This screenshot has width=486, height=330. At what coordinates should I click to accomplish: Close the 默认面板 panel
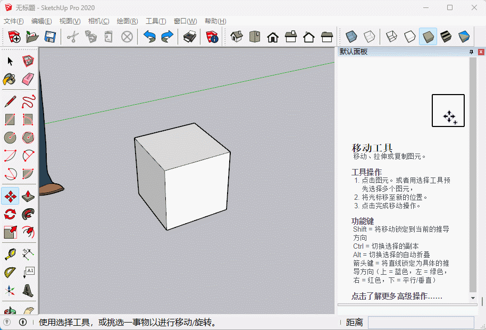[481, 52]
